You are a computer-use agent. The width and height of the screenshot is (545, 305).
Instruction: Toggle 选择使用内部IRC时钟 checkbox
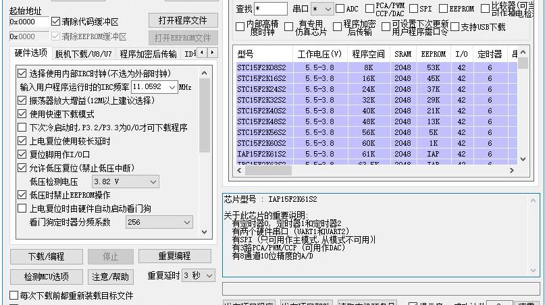[22, 74]
